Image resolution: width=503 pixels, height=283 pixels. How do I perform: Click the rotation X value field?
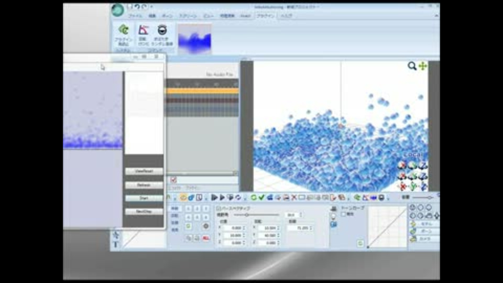coord(267,228)
